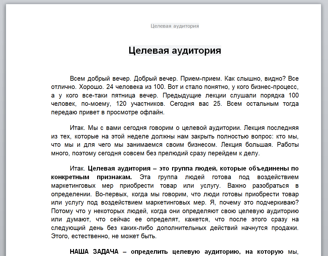Click the phrase "пятница вечер"

(134, 96)
